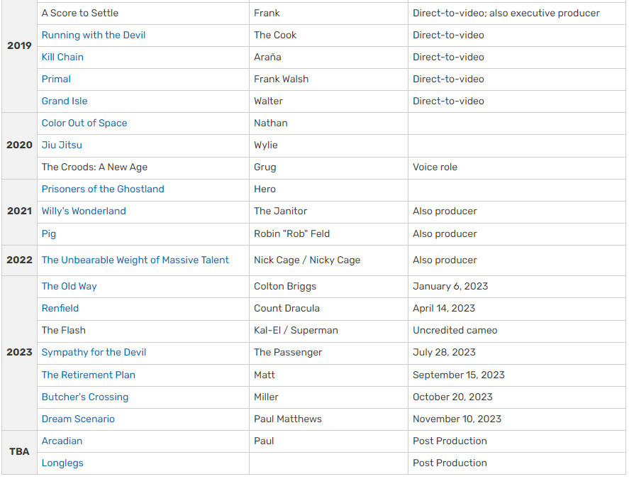Image resolution: width=629 pixels, height=479 pixels.
Task: Follow the Primal film link
Action: [x=56, y=79]
